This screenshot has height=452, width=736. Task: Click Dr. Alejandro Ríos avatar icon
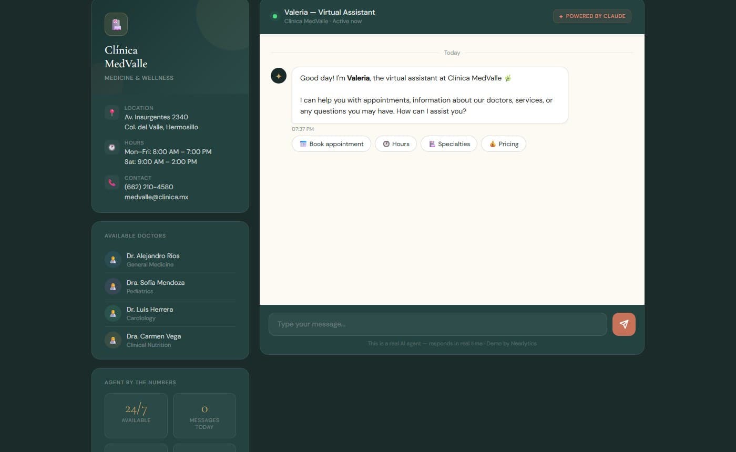[x=113, y=260]
